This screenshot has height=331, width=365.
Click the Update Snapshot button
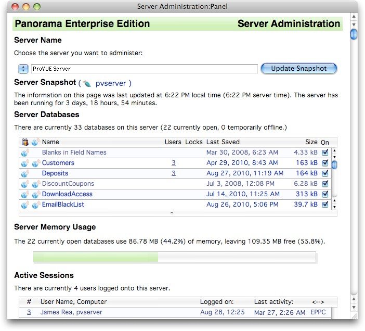pos(298,69)
